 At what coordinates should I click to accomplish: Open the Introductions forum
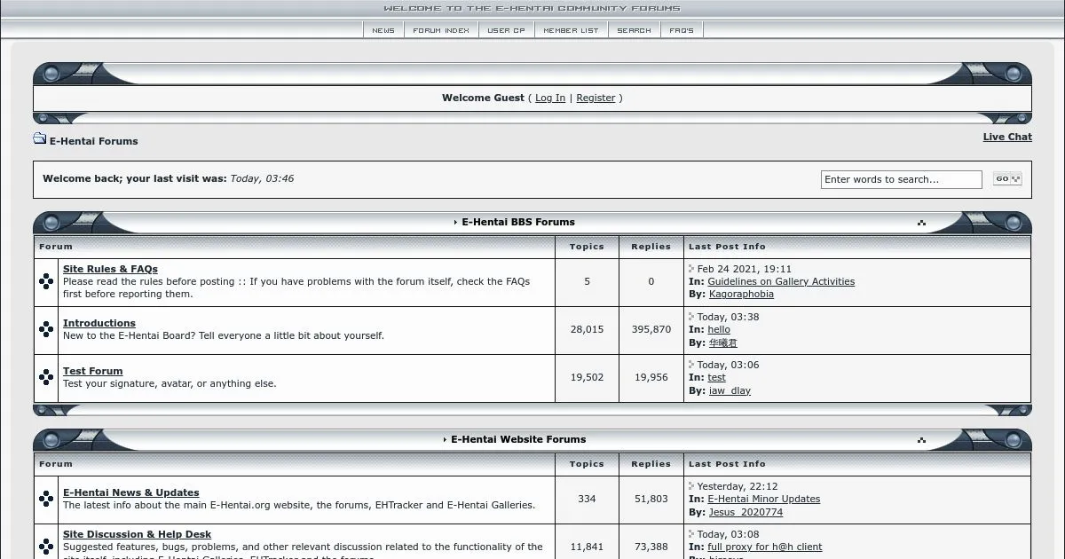pyautogui.click(x=99, y=323)
